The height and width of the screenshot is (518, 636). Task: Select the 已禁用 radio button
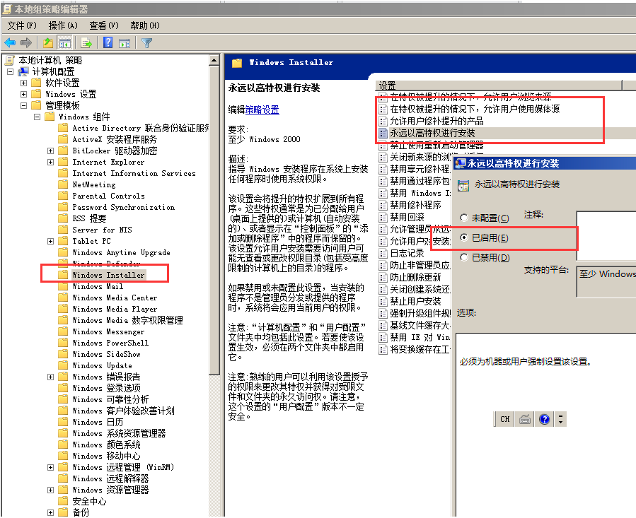click(x=464, y=258)
